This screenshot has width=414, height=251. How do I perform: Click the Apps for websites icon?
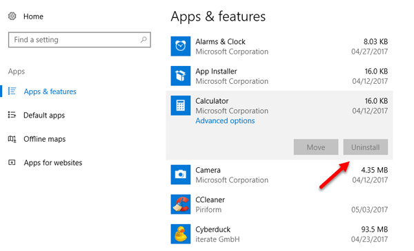(12, 162)
